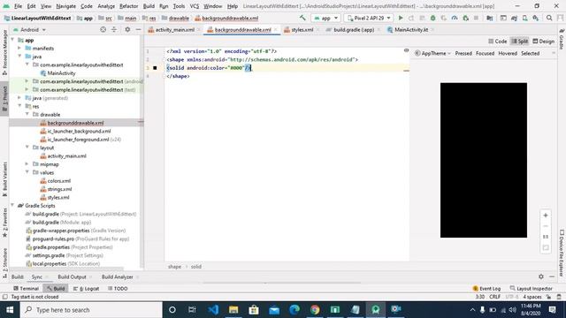Click the Make Project hammer icon
Viewport: 566px width, 318px height.
(302, 18)
